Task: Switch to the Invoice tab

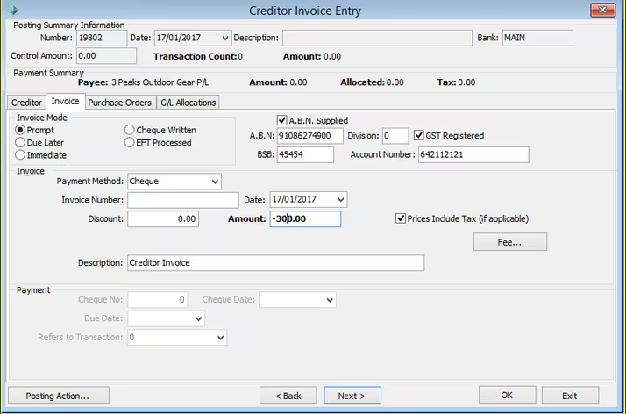Action: point(65,102)
